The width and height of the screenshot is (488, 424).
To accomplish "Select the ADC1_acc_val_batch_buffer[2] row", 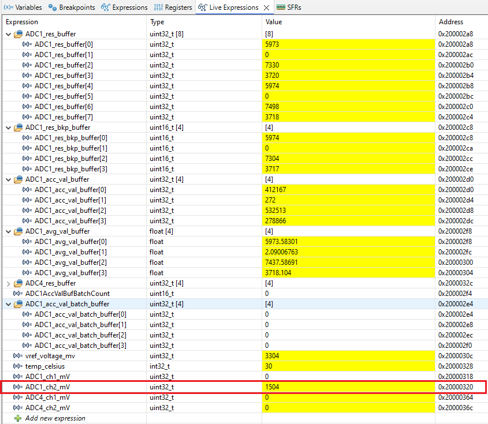I will click(245, 335).
